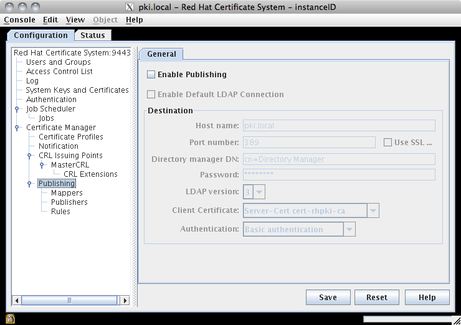Click the Reset button
The width and height of the screenshot is (461, 325).
tap(377, 298)
